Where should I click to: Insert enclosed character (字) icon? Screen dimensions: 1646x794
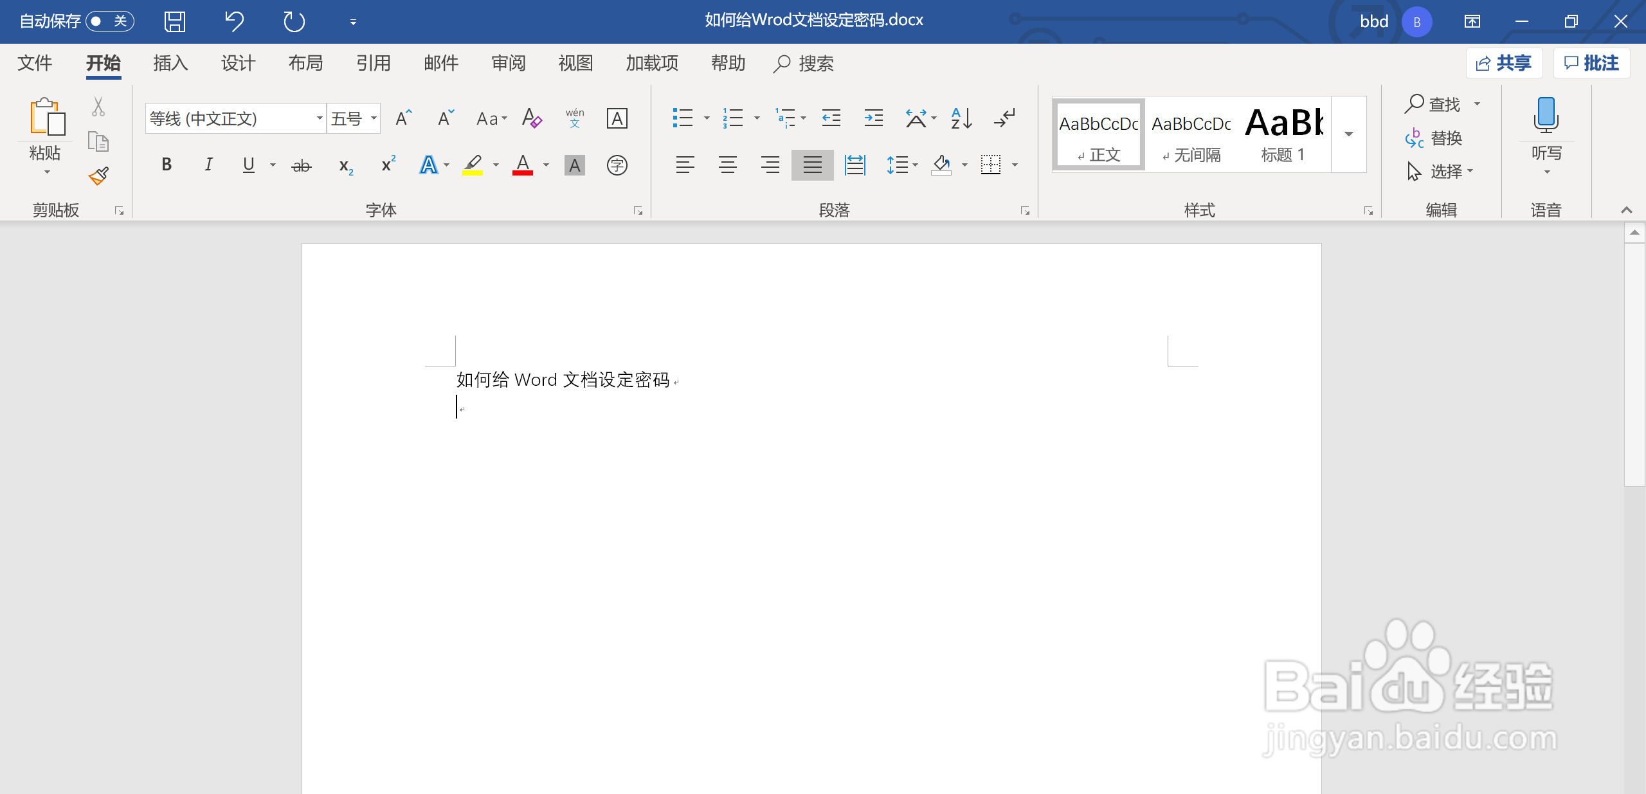617,165
